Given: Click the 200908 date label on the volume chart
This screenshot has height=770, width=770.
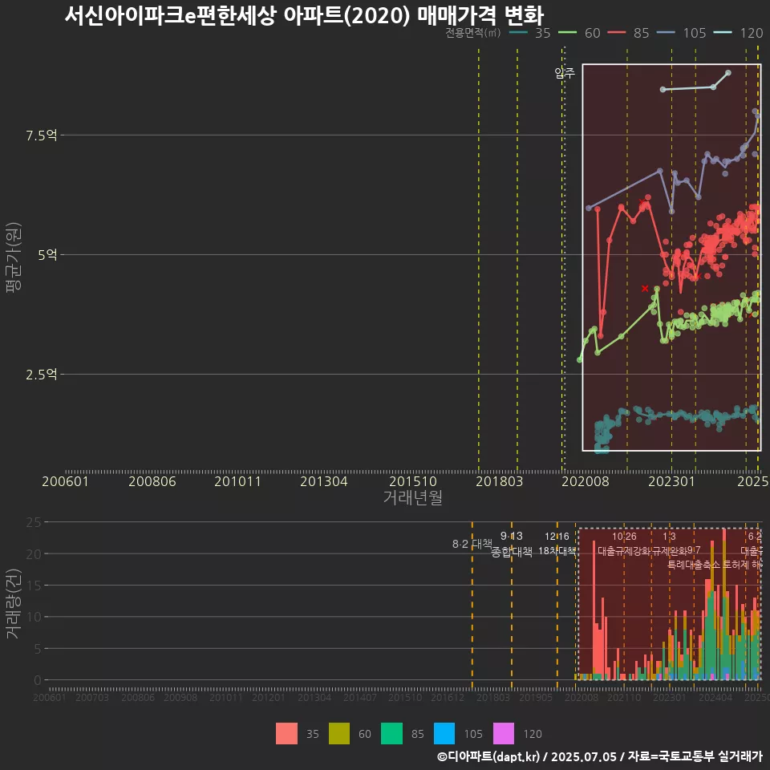Looking at the screenshot, I should coord(180,697).
